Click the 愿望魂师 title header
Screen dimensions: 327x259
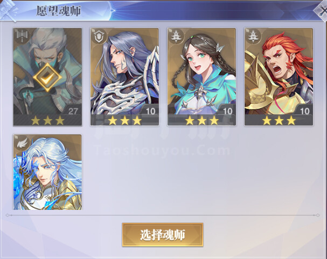point(59,11)
